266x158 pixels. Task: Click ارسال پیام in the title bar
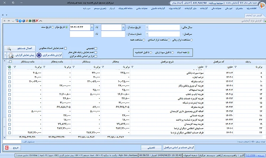pos(177,3)
